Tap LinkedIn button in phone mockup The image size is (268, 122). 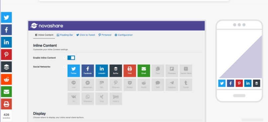248,83
